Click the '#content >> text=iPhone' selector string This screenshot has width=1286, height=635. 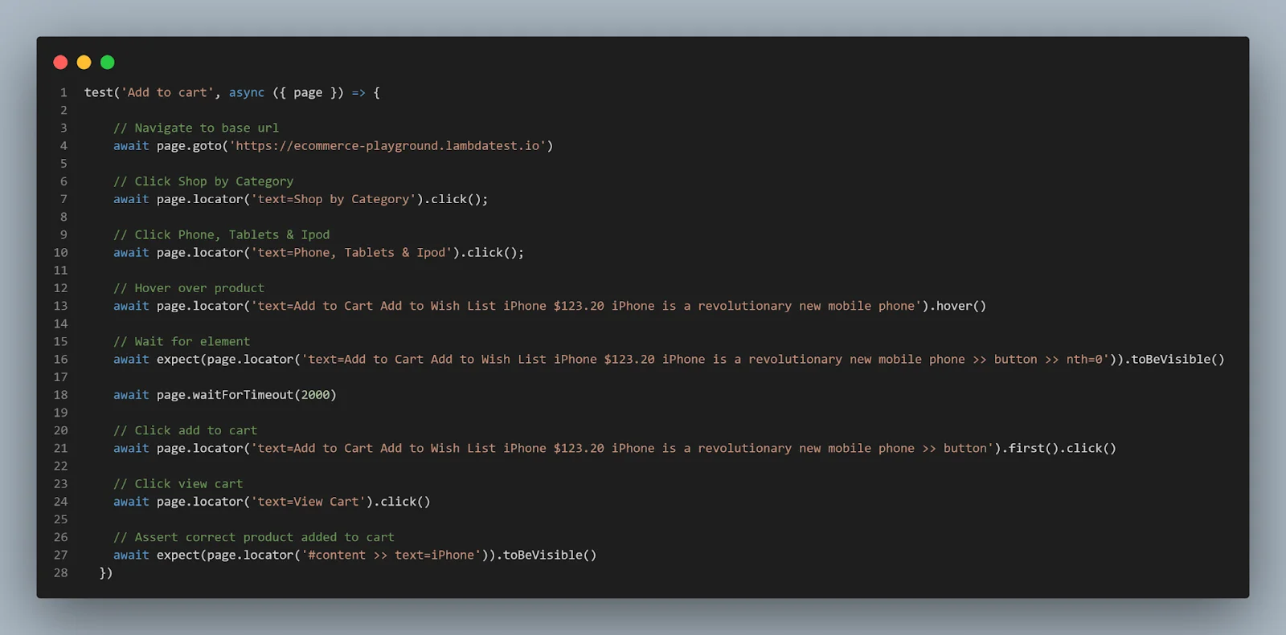tap(391, 555)
